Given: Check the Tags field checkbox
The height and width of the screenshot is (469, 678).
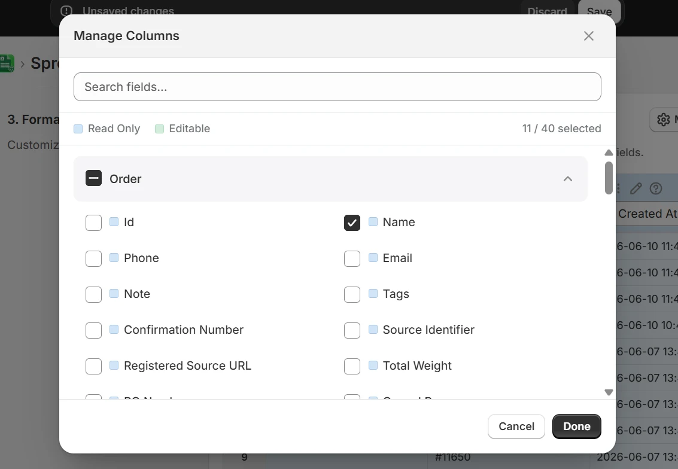Looking at the screenshot, I should point(352,294).
